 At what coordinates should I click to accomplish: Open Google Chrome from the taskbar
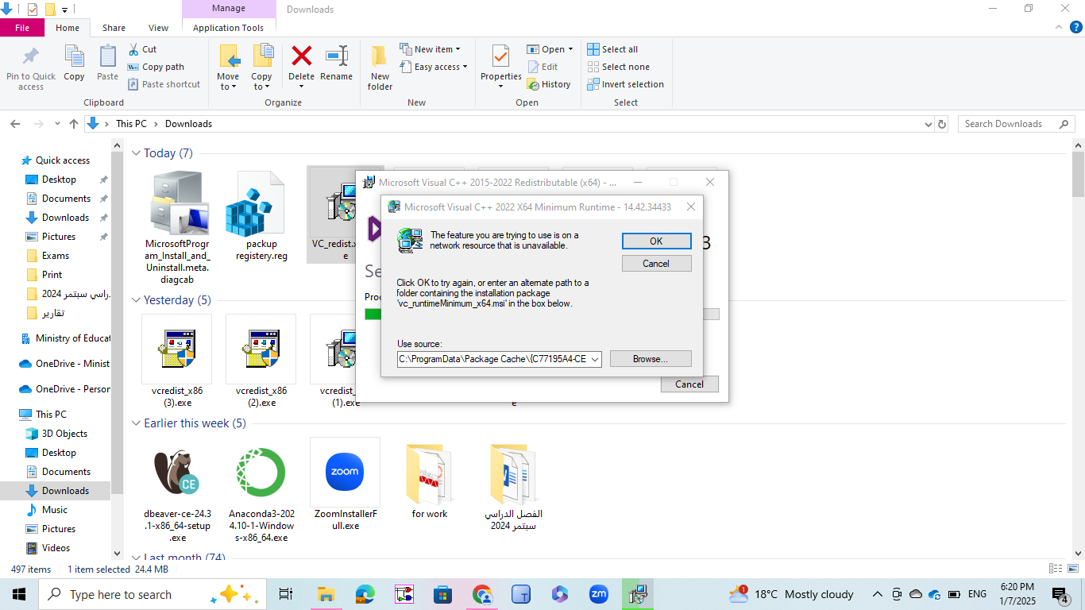pos(482,594)
